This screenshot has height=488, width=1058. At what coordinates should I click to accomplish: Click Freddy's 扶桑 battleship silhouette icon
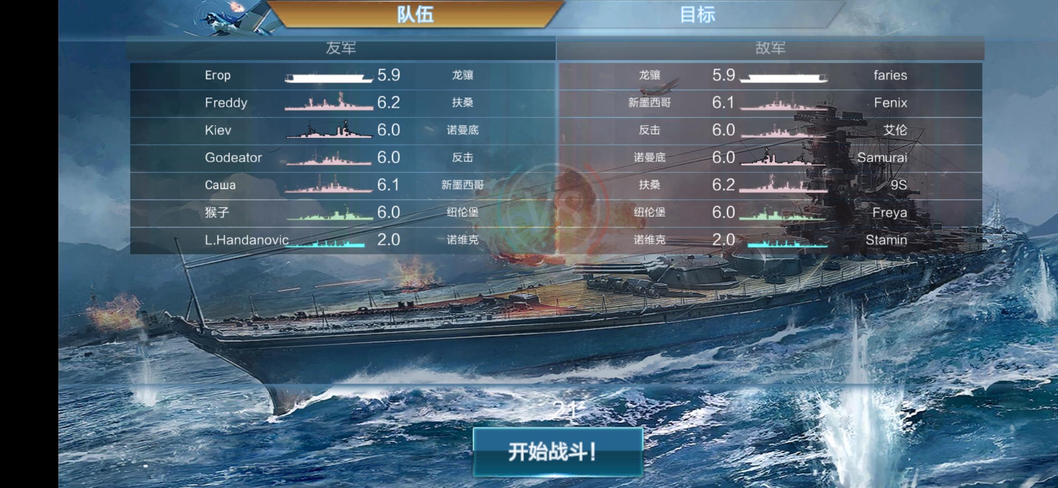pos(329,102)
